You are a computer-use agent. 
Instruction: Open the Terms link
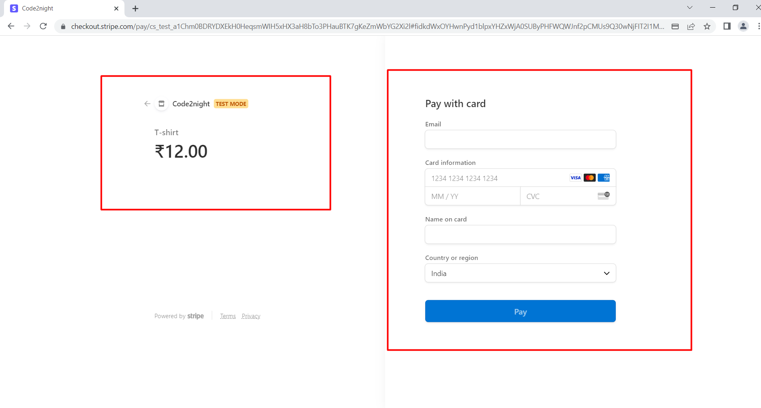pyautogui.click(x=228, y=316)
